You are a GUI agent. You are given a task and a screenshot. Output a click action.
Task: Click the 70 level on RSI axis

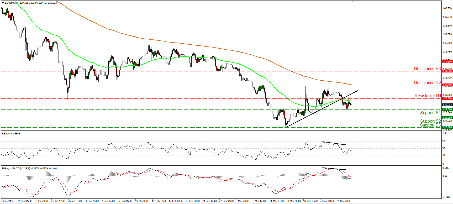444,142
